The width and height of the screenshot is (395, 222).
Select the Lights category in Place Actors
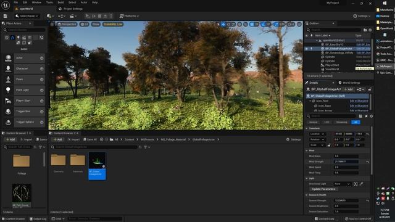(18, 38)
